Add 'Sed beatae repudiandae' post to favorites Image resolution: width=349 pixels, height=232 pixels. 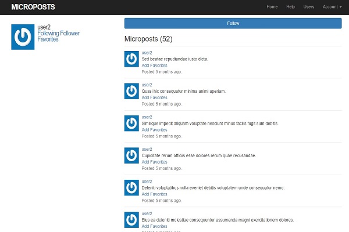click(x=154, y=66)
